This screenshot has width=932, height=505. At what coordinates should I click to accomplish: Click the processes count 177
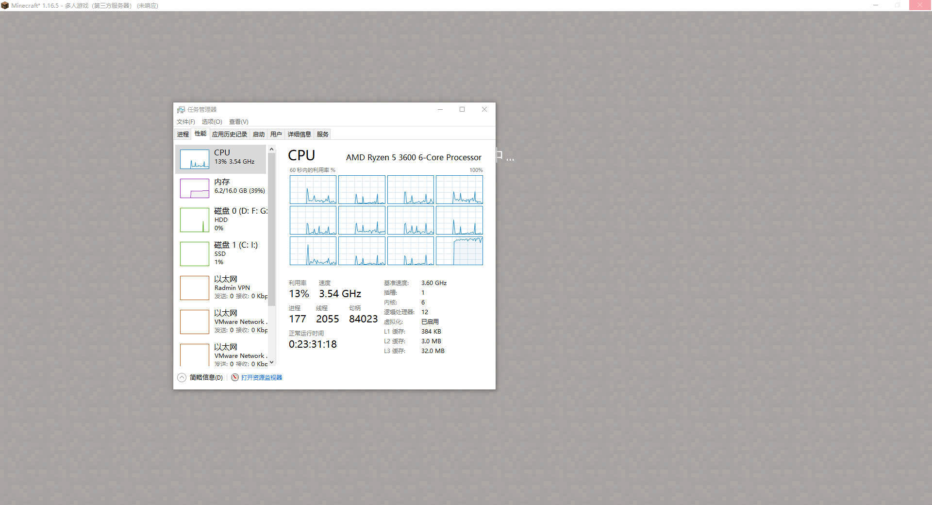coord(298,319)
